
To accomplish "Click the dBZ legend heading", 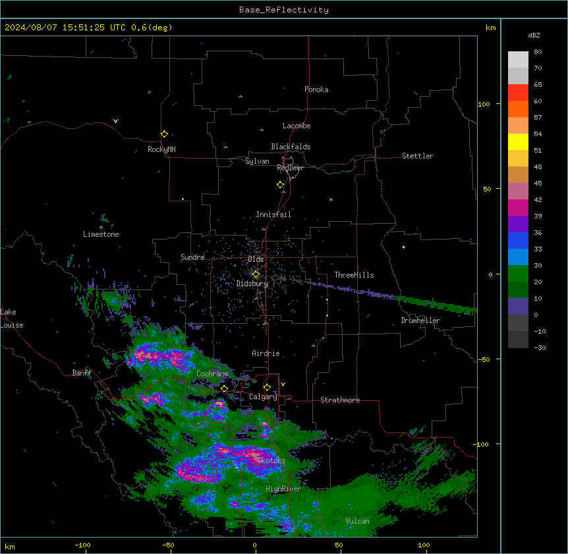I will 534,35.
